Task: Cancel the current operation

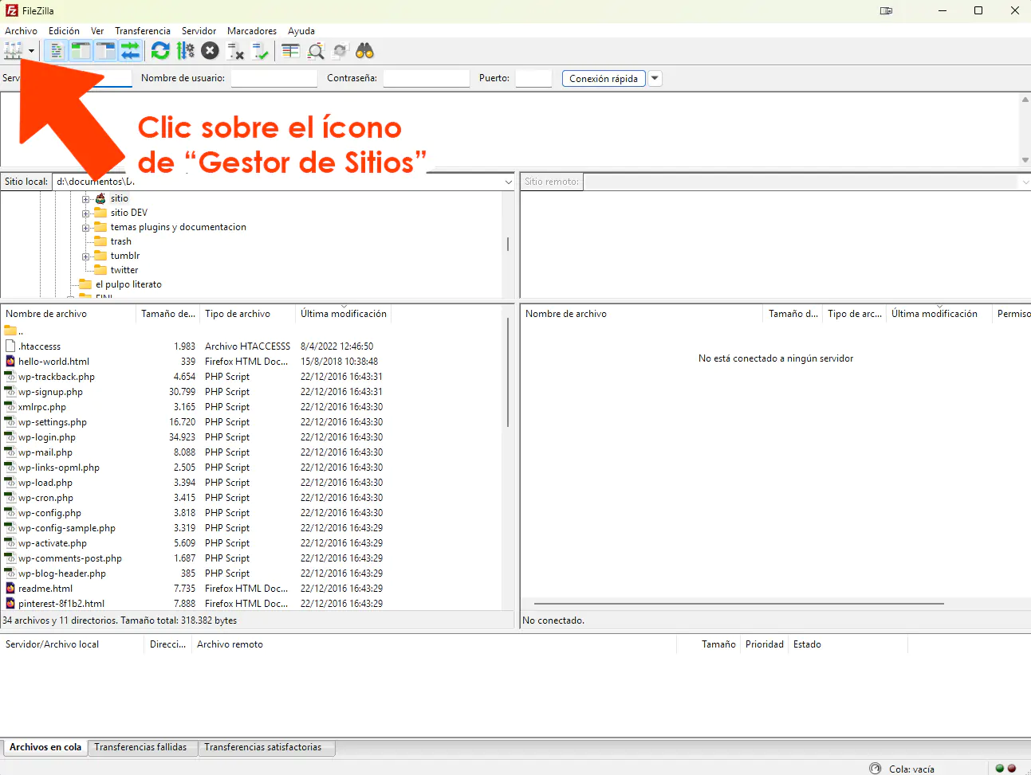Action: (209, 49)
